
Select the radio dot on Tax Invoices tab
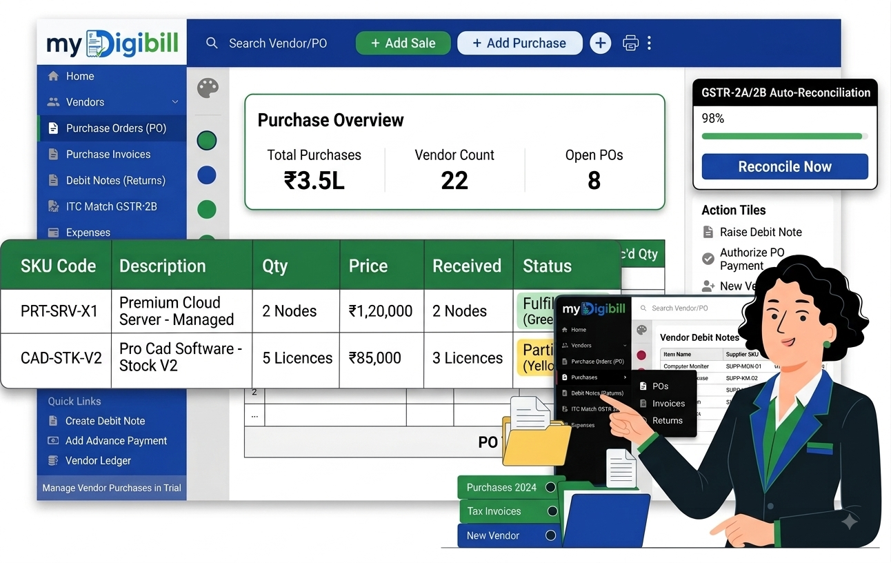552,511
